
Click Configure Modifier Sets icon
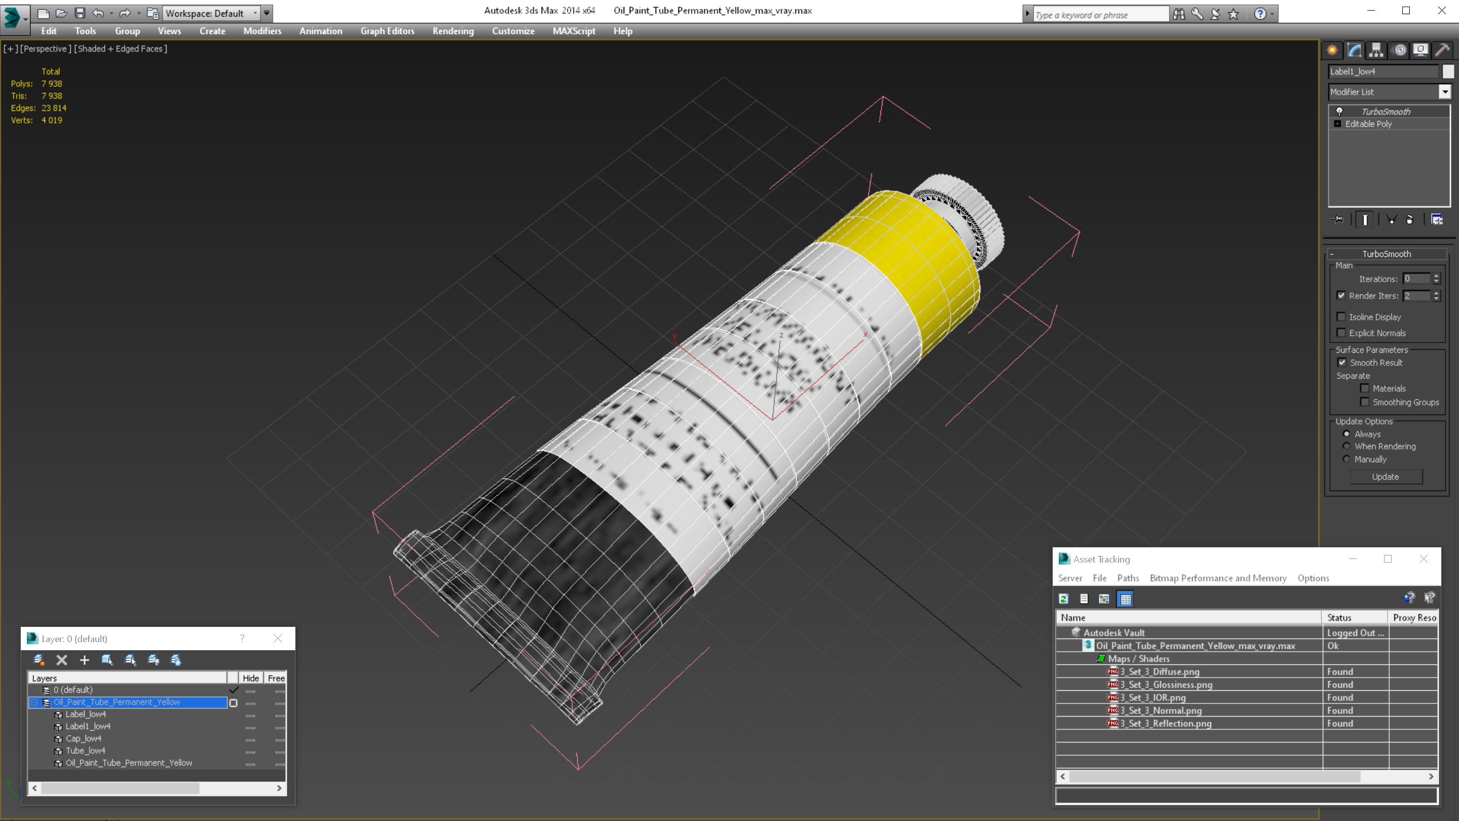pos(1437,219)
